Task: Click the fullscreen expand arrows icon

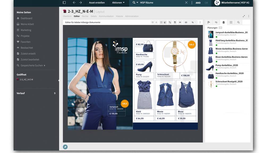Action: (244, 16)
